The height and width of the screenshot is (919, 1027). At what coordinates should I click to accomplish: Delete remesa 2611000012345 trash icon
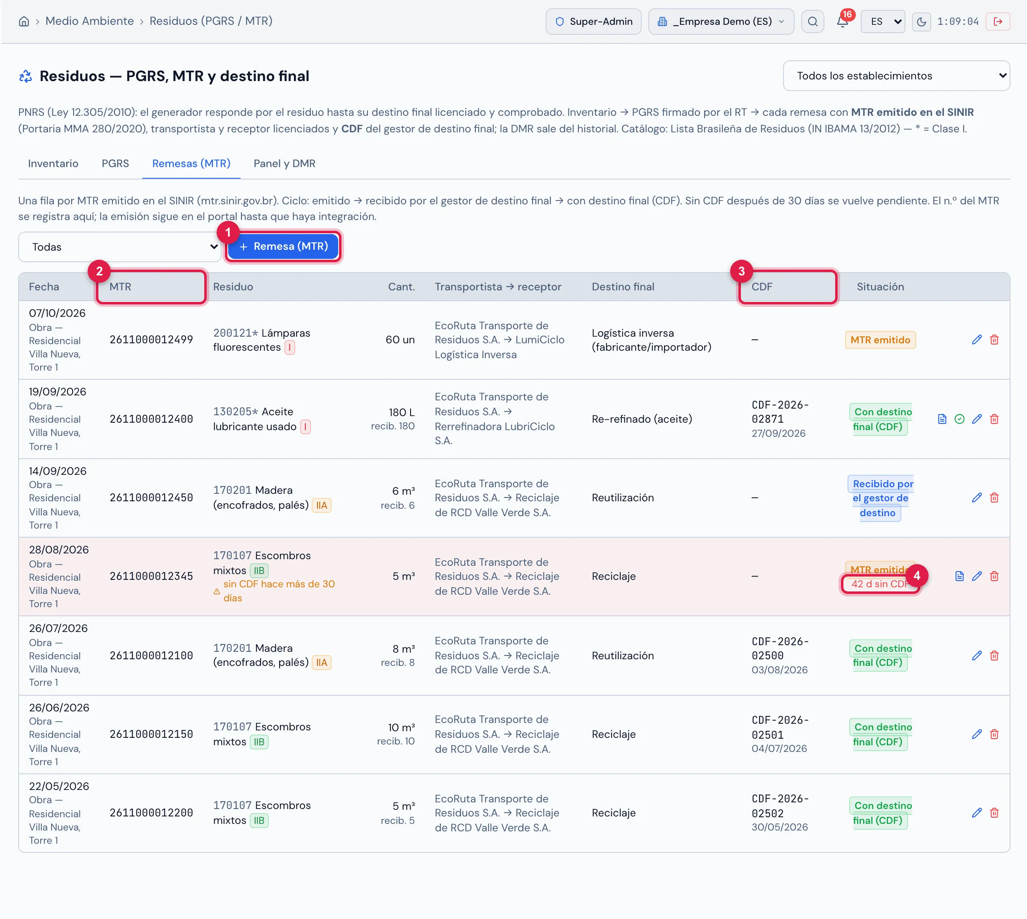(994, 576)
